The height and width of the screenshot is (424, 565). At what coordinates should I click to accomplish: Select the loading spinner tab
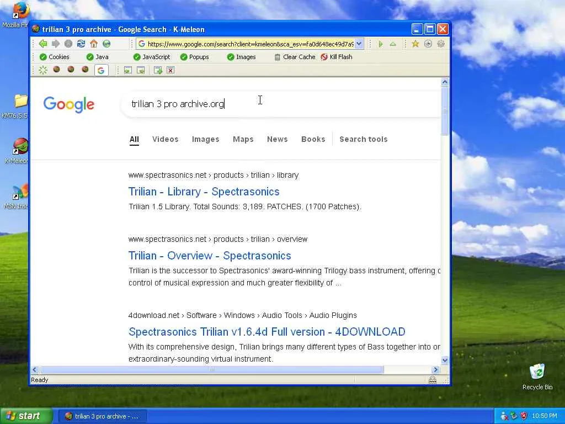[x=43, y=70]
